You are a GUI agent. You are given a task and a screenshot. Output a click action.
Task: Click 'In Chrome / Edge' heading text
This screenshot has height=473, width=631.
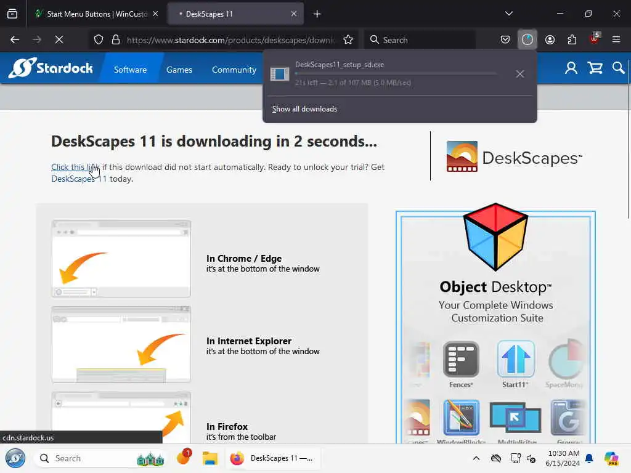pos(244,258)
